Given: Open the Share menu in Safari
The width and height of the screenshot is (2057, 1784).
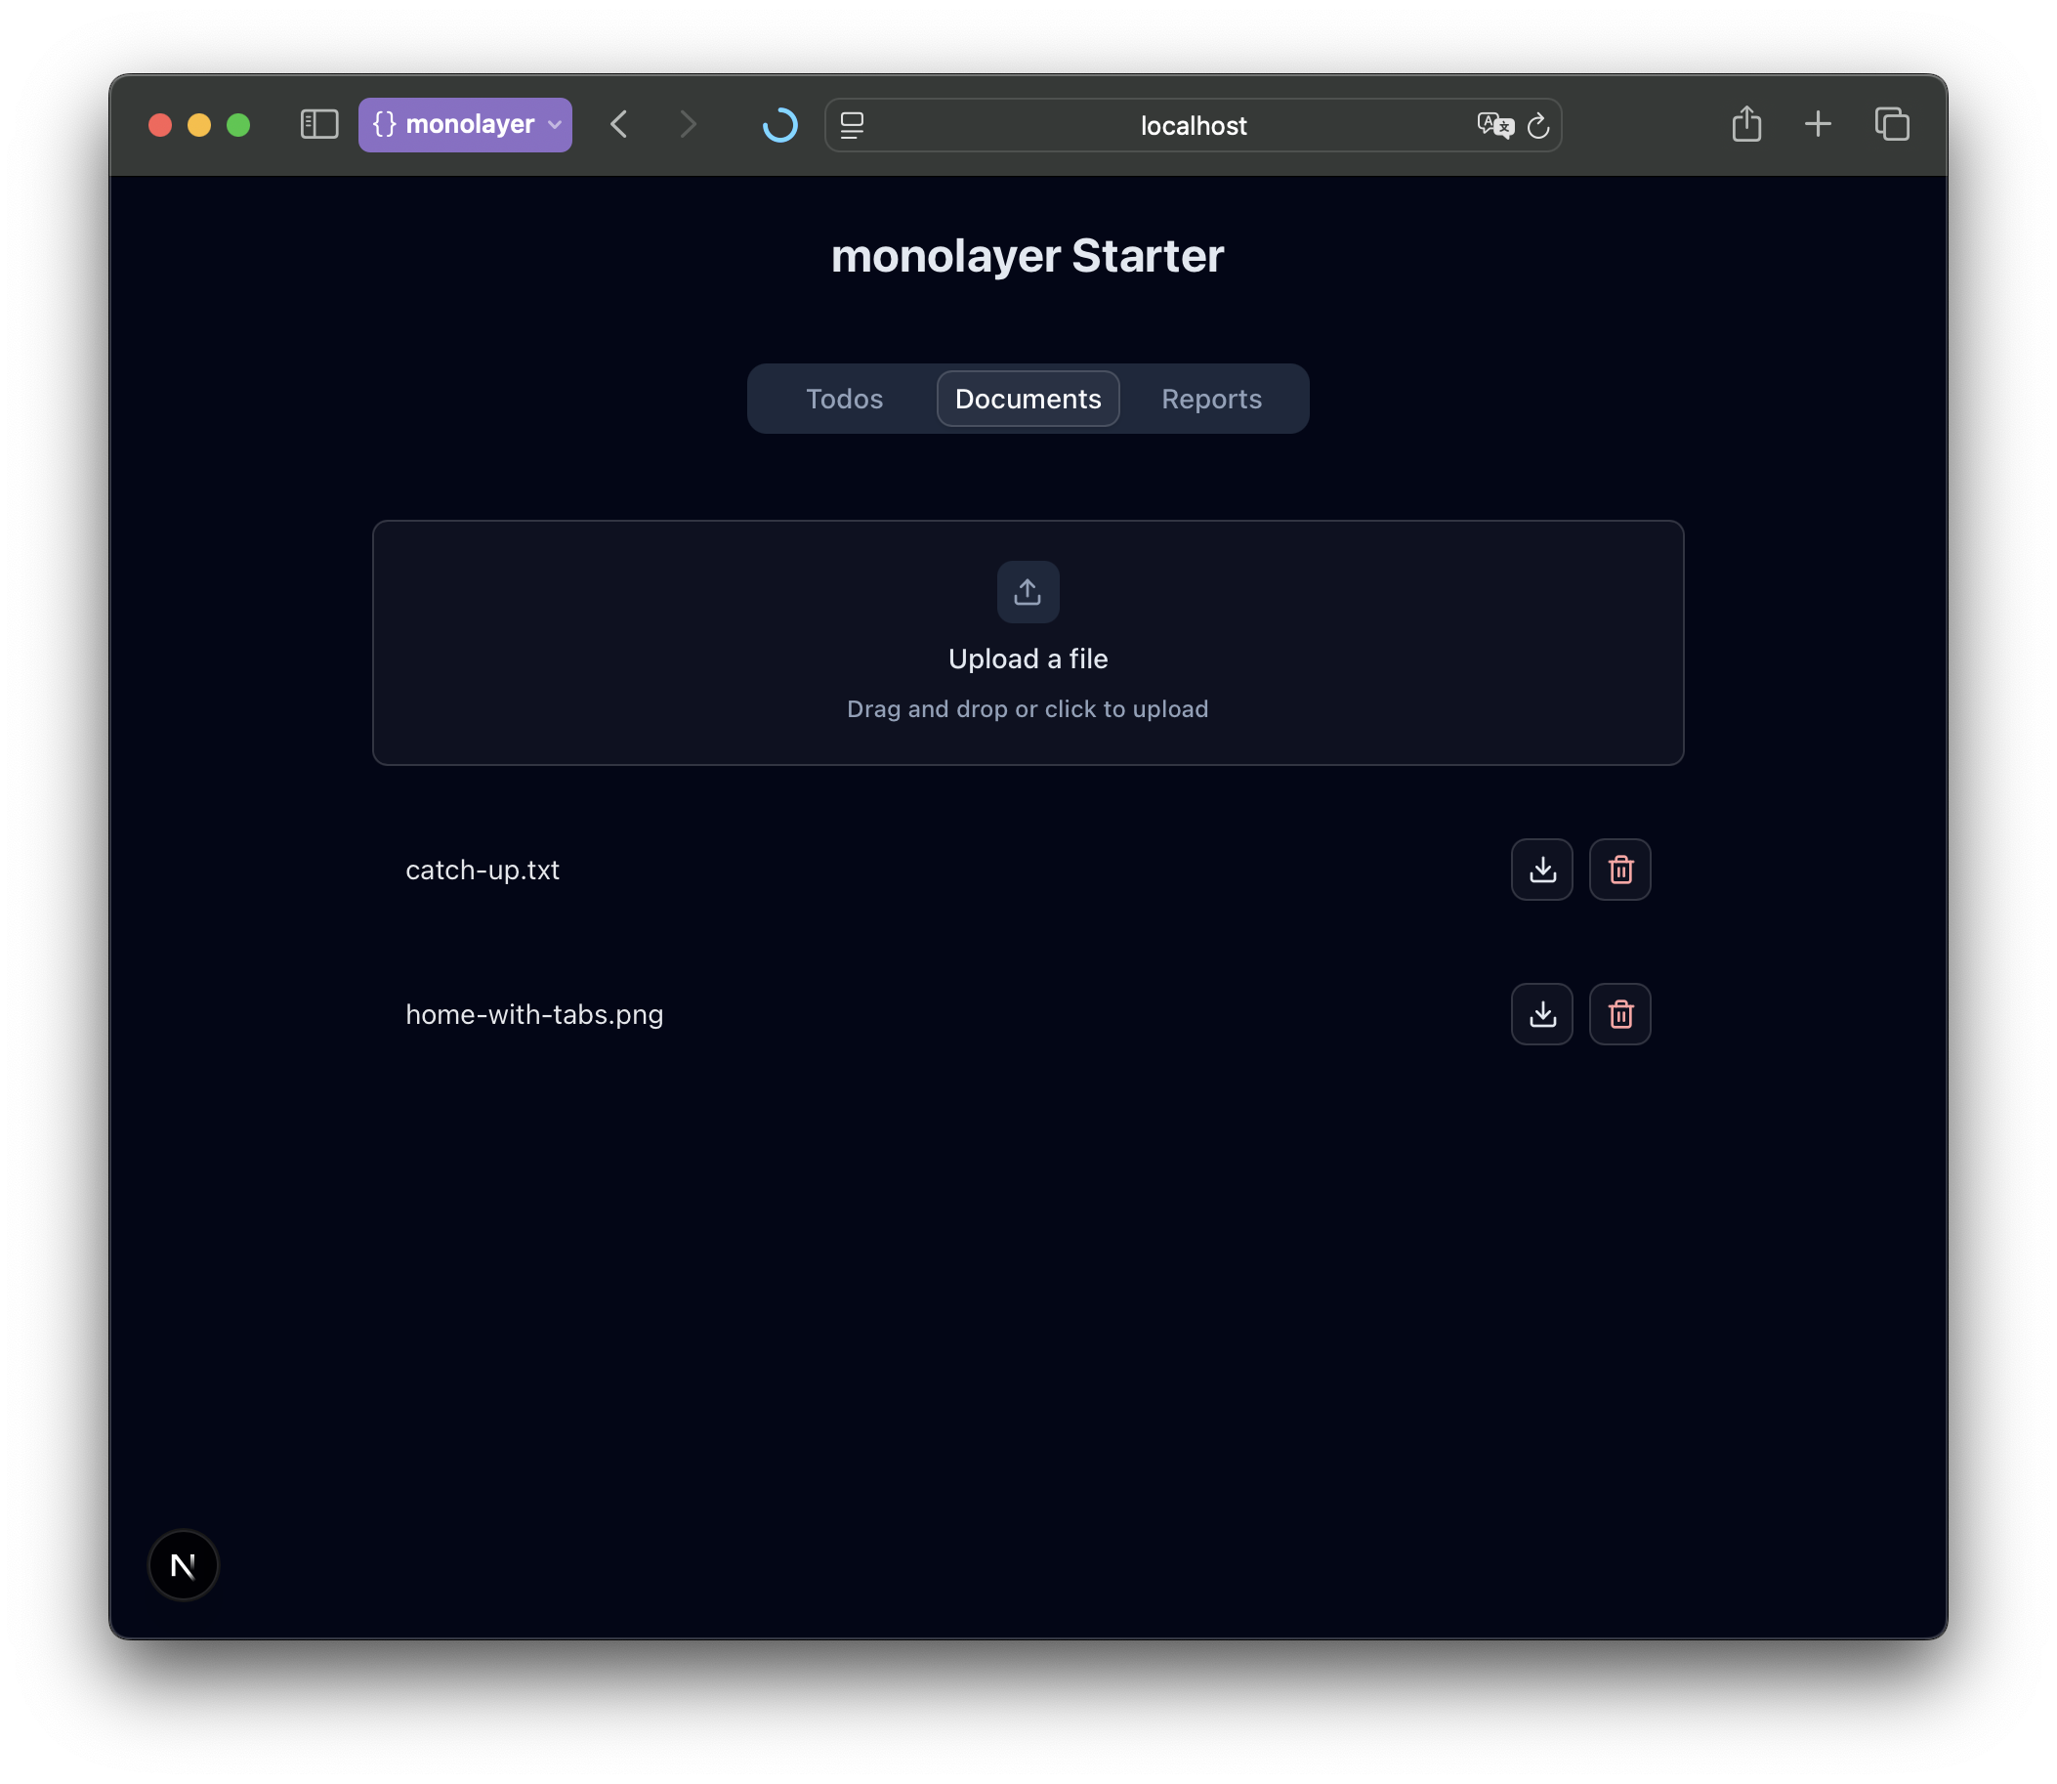Looking at the screenshot, I should click(1745, 124).
